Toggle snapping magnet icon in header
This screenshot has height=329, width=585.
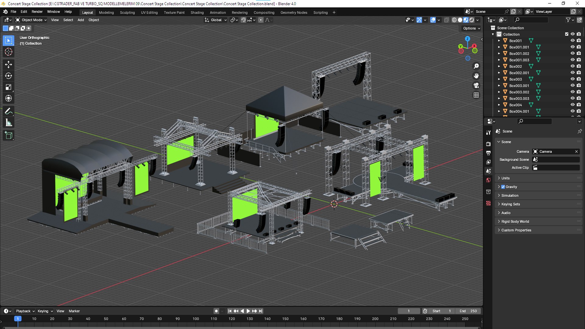tap(243, 20)
